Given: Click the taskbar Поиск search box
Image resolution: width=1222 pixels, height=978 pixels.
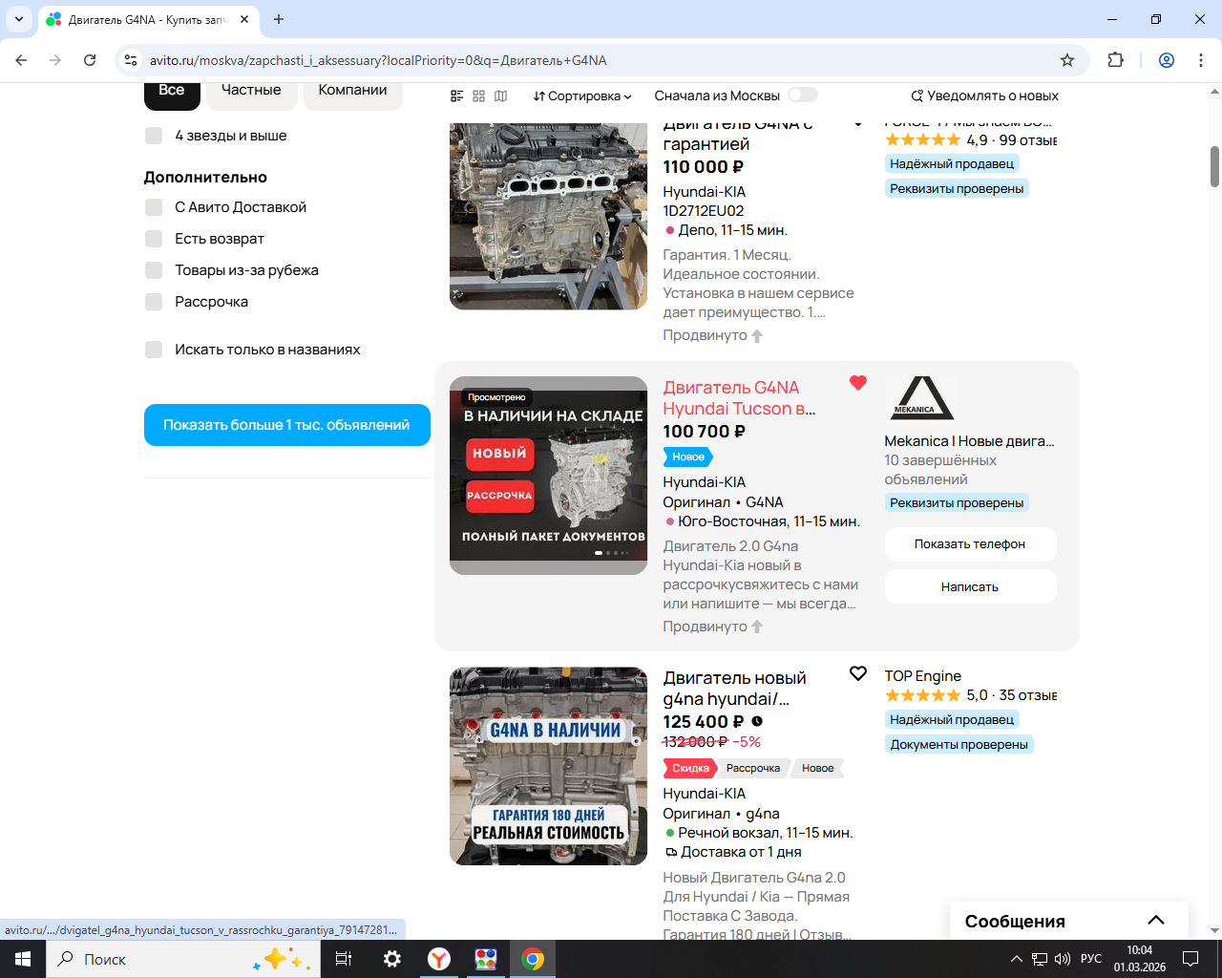Looking at the screenshot, I should [x=181, y=959].
